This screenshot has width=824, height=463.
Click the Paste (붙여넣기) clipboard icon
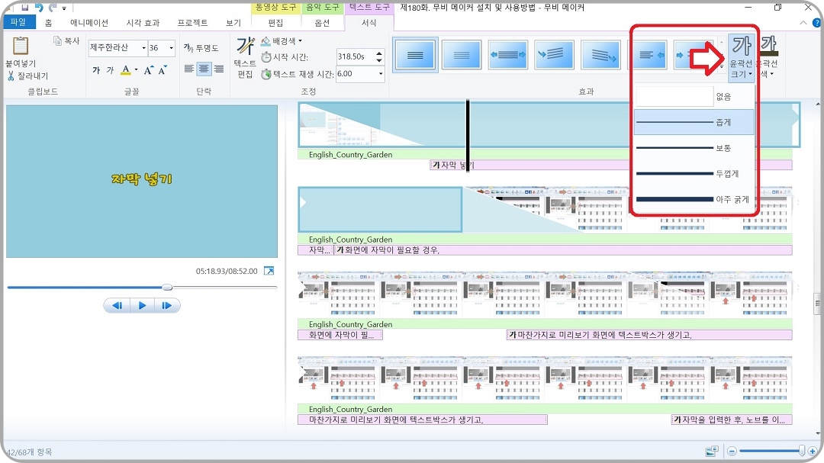[21, 47]
